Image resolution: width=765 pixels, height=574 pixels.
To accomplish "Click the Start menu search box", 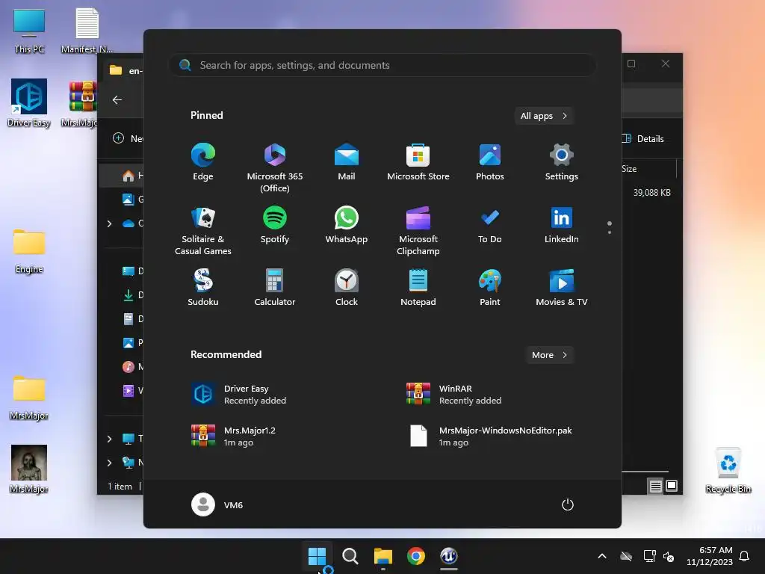I will pyautogui.click(x=382, y=65).
